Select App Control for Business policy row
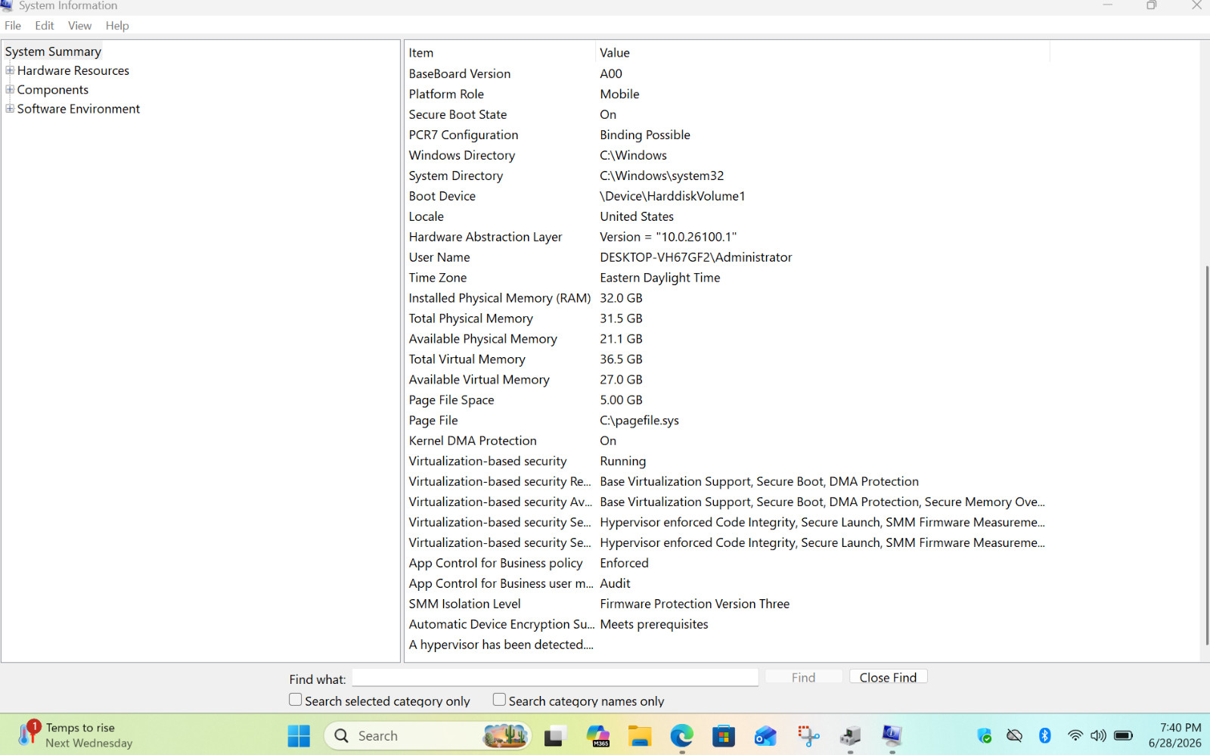This screenshot has height=755, width=1210. pos(727,563)
